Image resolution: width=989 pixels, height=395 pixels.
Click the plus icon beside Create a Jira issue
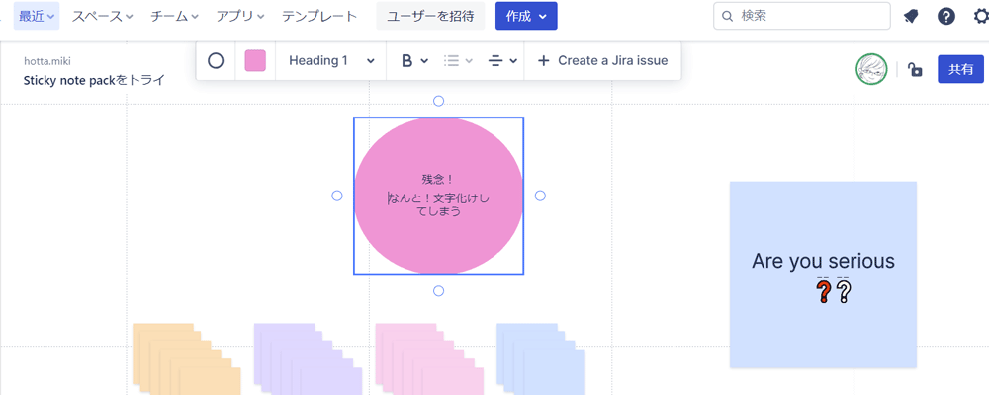click(x=543, y=61)
